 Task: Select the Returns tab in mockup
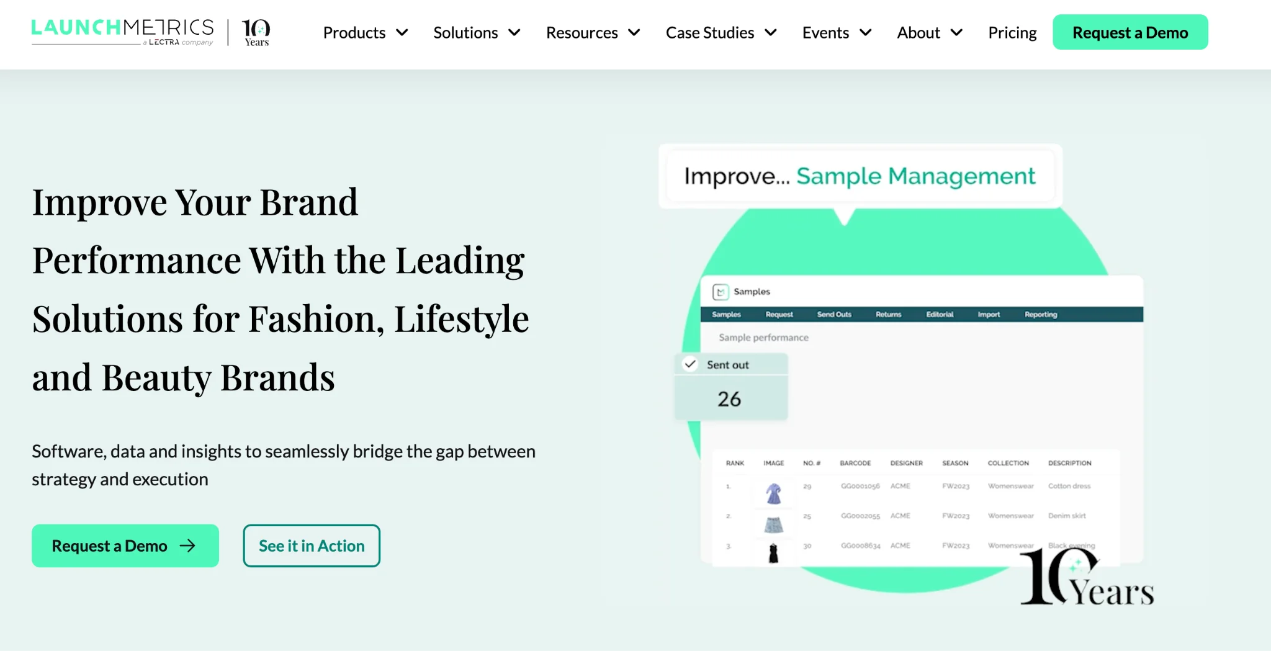(888, 315)
